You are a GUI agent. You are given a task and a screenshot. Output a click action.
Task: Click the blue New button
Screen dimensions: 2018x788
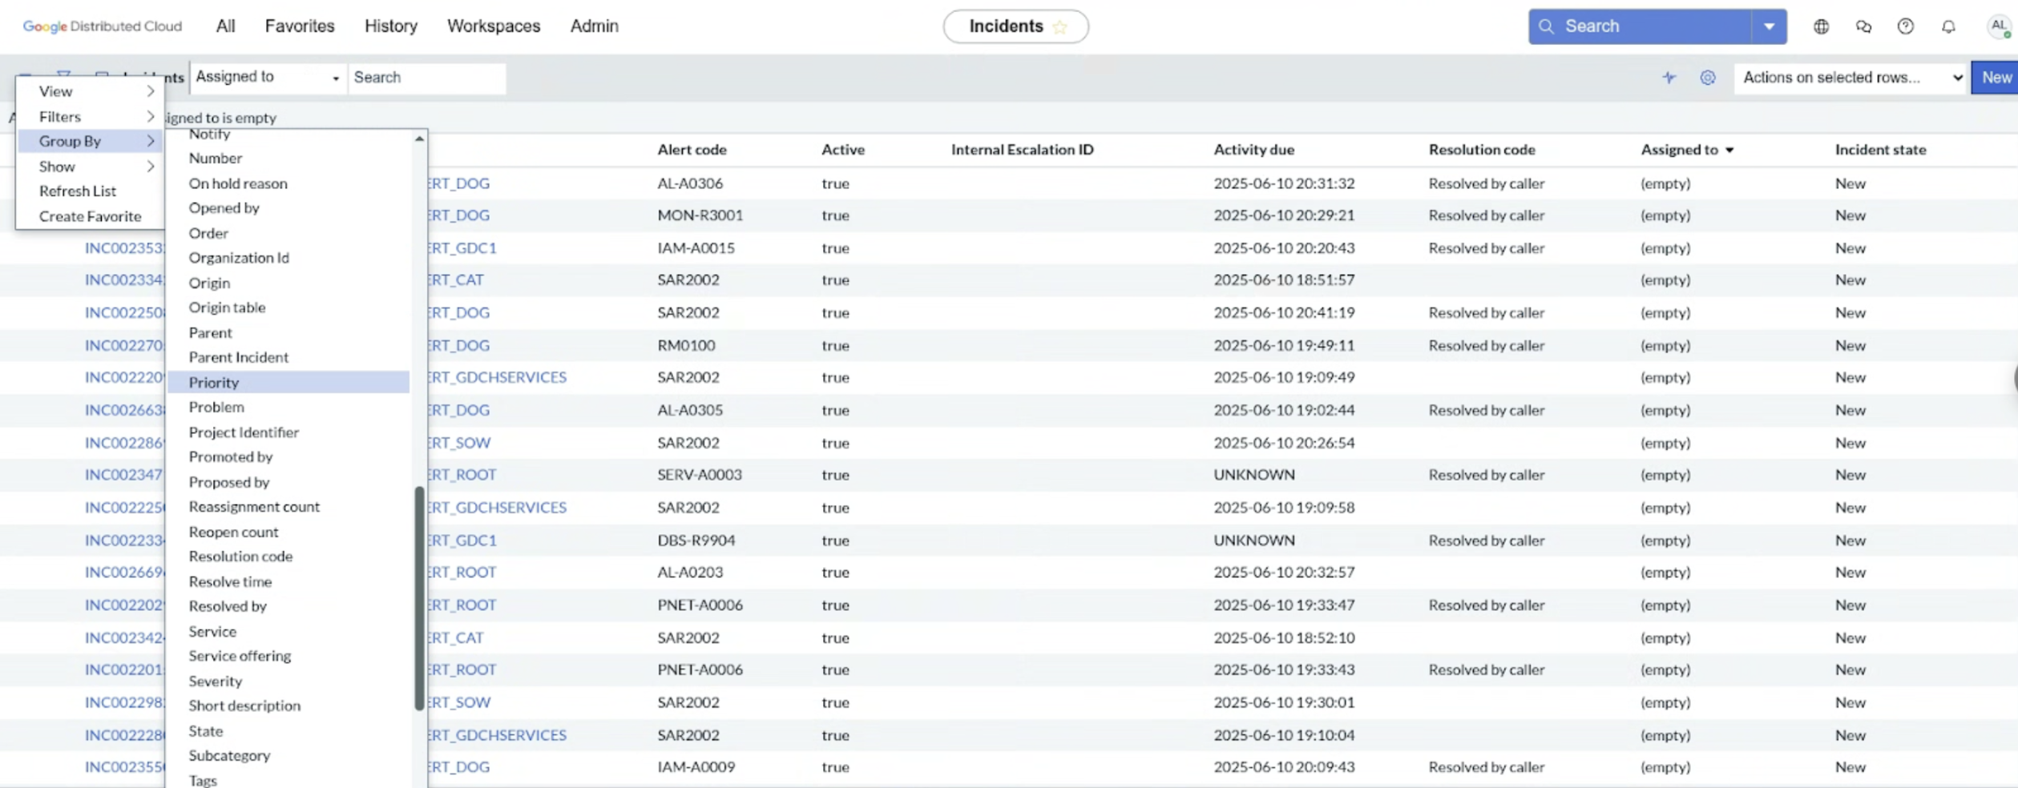[x=1996, y=78]
